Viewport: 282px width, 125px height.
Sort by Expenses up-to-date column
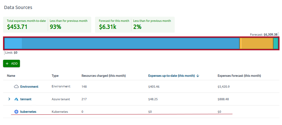[x=172, y=76]
